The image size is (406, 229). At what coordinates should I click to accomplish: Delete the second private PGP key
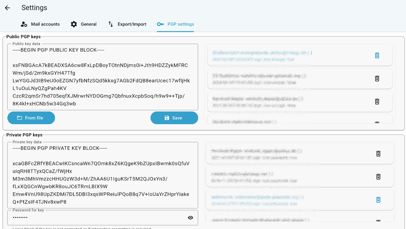coord(378,177)
